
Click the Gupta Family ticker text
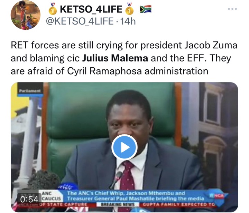click(178, 204)
